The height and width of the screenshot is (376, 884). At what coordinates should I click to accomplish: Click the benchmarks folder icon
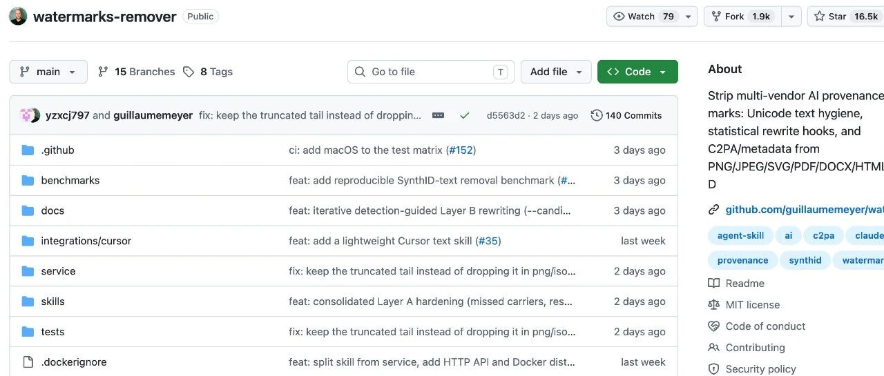coord(28,181)
